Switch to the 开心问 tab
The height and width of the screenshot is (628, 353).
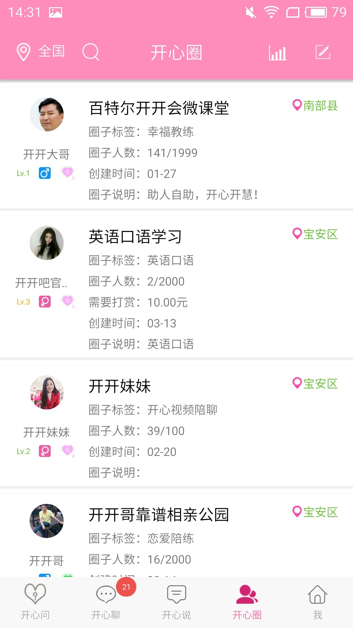pyautogui.click(x=35, y=602)
